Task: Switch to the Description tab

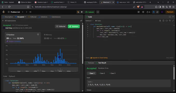Action: coord(8,17)
